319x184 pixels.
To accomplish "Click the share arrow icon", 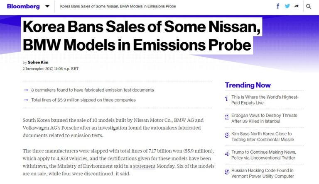I will [297, 6].
